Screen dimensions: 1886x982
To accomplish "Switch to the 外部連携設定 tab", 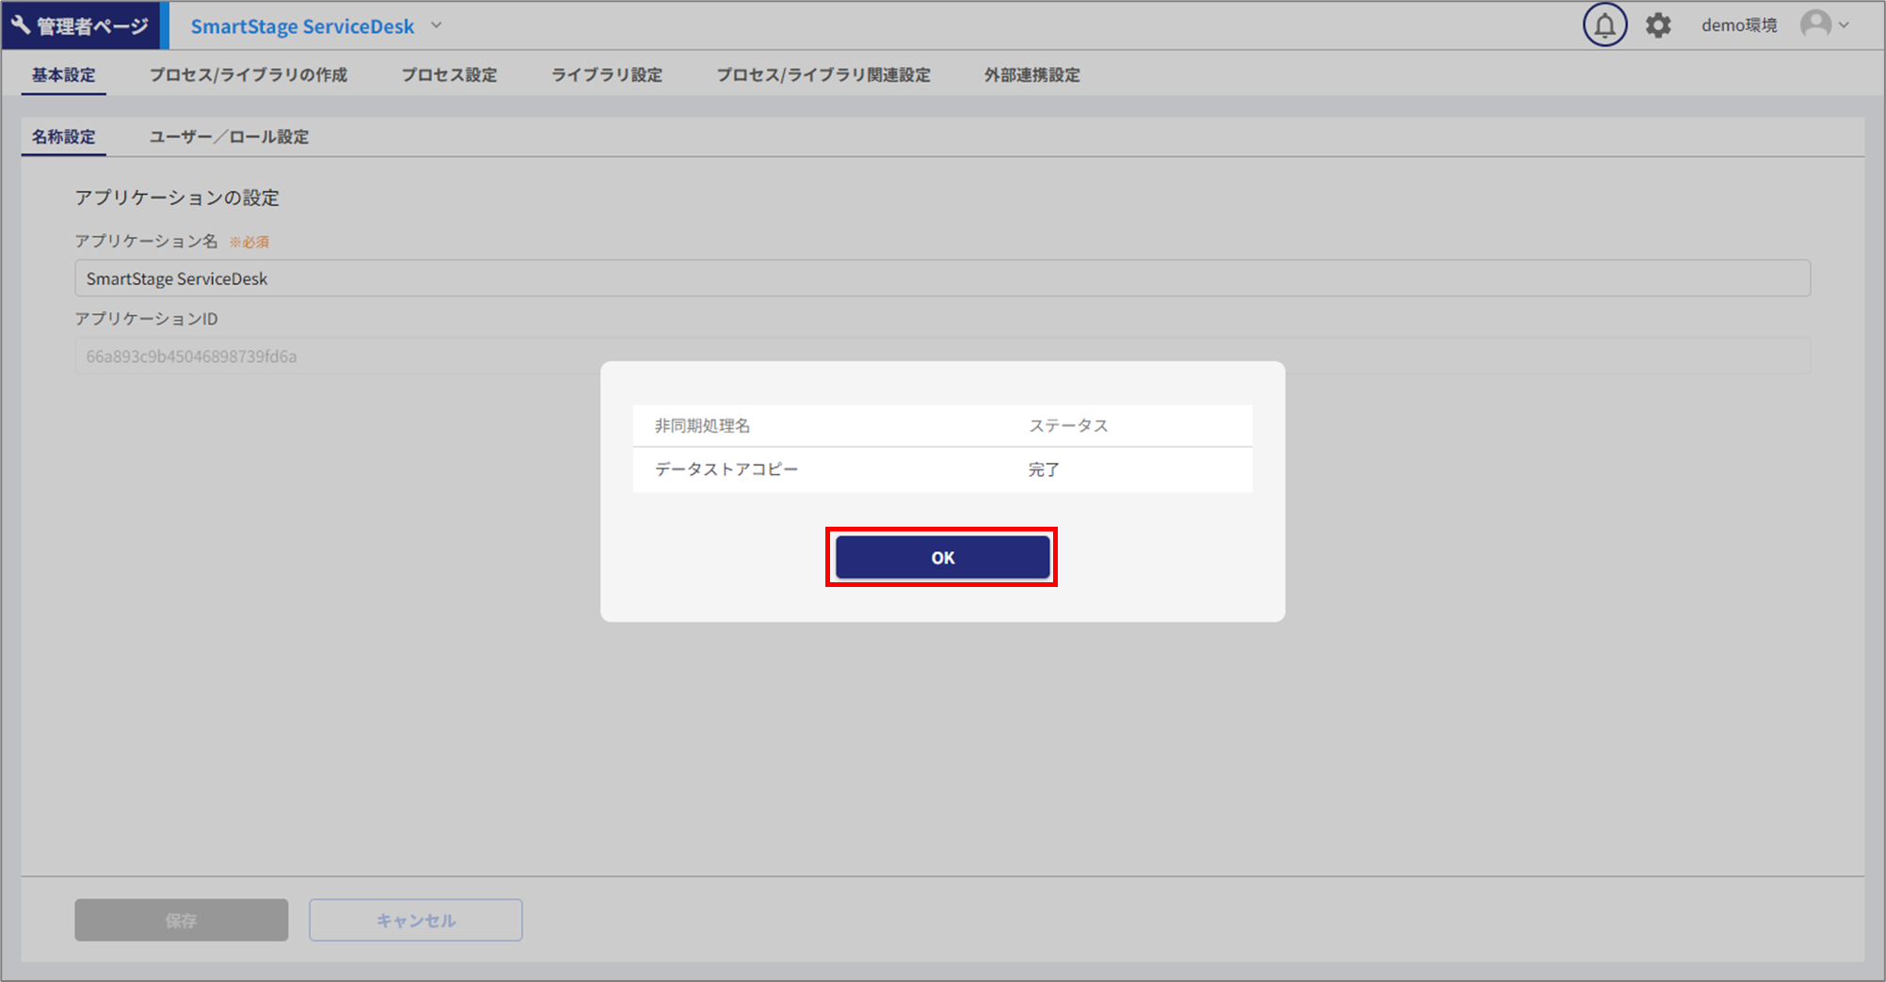I will (1032, 75).
